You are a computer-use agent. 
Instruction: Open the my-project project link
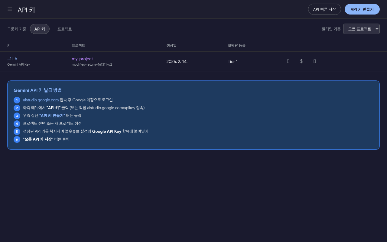point(82,59)
